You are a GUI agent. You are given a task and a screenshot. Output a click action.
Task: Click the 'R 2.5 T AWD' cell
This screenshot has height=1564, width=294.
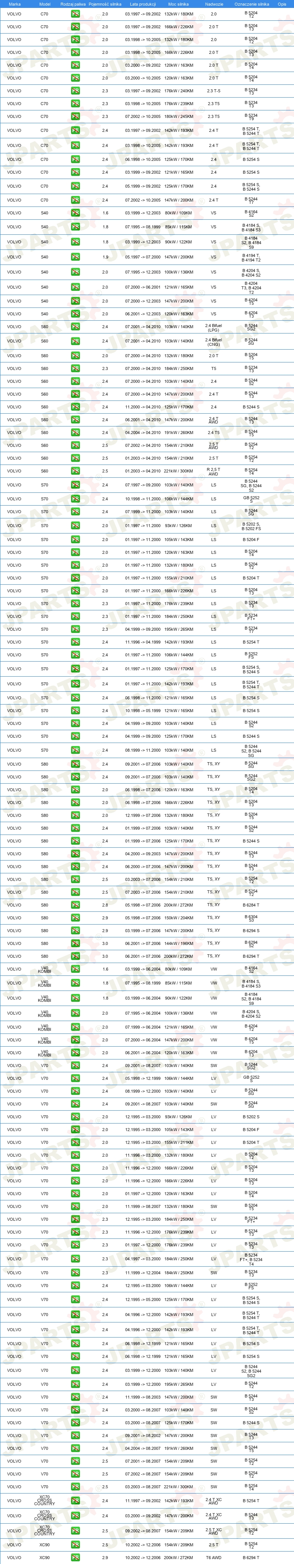214,471
